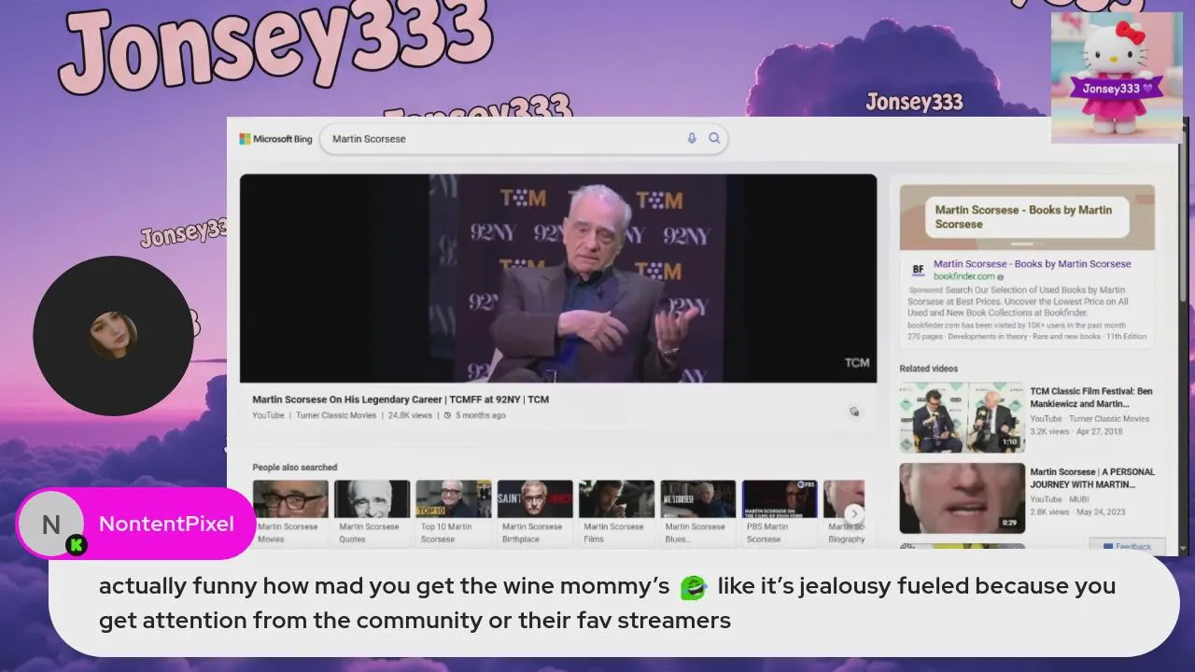The height and width of the screenshot is (672, 1195).
Task: Play the TCM Classic Film Festival related video thumbnail
Action: click(x=962, y=417)
